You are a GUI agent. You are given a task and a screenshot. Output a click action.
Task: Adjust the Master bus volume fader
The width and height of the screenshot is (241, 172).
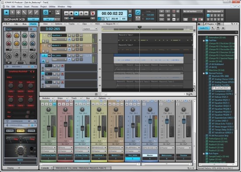(x=150, y=121)
